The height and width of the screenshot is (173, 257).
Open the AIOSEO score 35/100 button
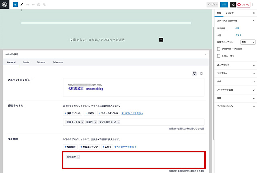[x=243, y=4]
